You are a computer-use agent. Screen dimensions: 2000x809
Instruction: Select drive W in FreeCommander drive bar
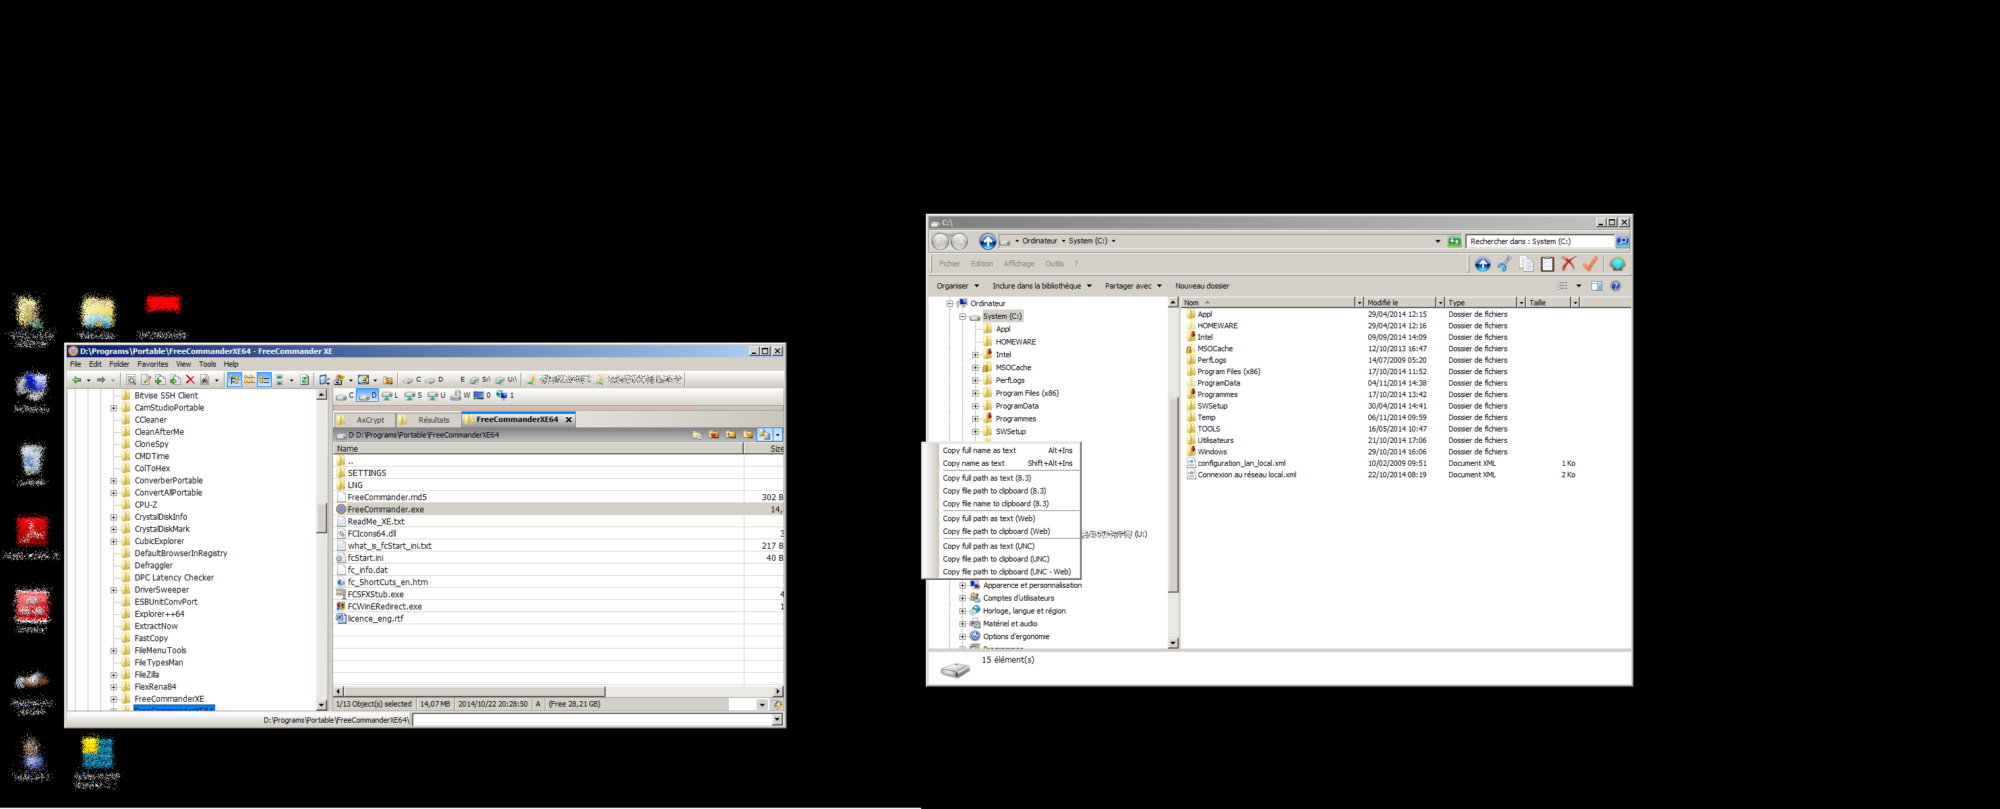[x=461, y=395]
